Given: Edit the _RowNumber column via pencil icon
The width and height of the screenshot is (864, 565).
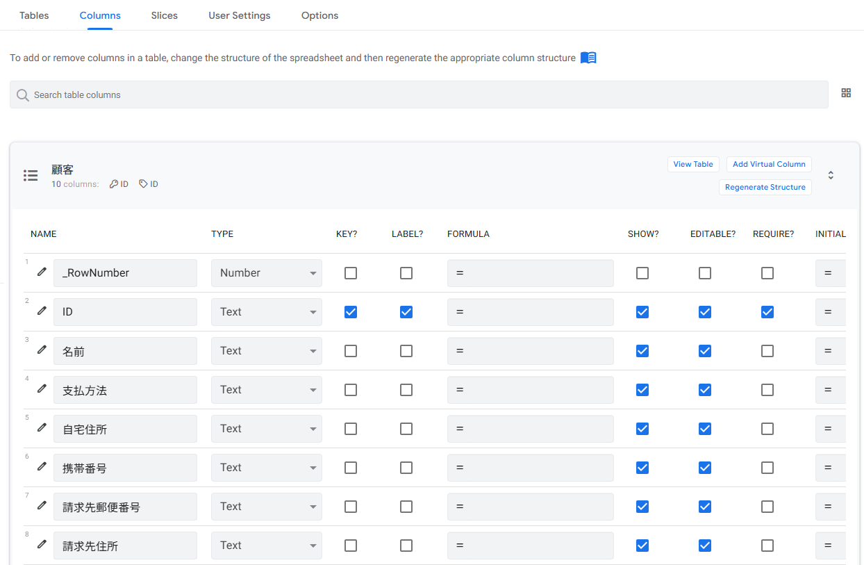Looking at the screenshot, I should [42, 272].
